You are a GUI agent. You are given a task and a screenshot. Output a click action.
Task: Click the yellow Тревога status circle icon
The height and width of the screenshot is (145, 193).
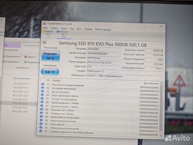coord(43,31)
